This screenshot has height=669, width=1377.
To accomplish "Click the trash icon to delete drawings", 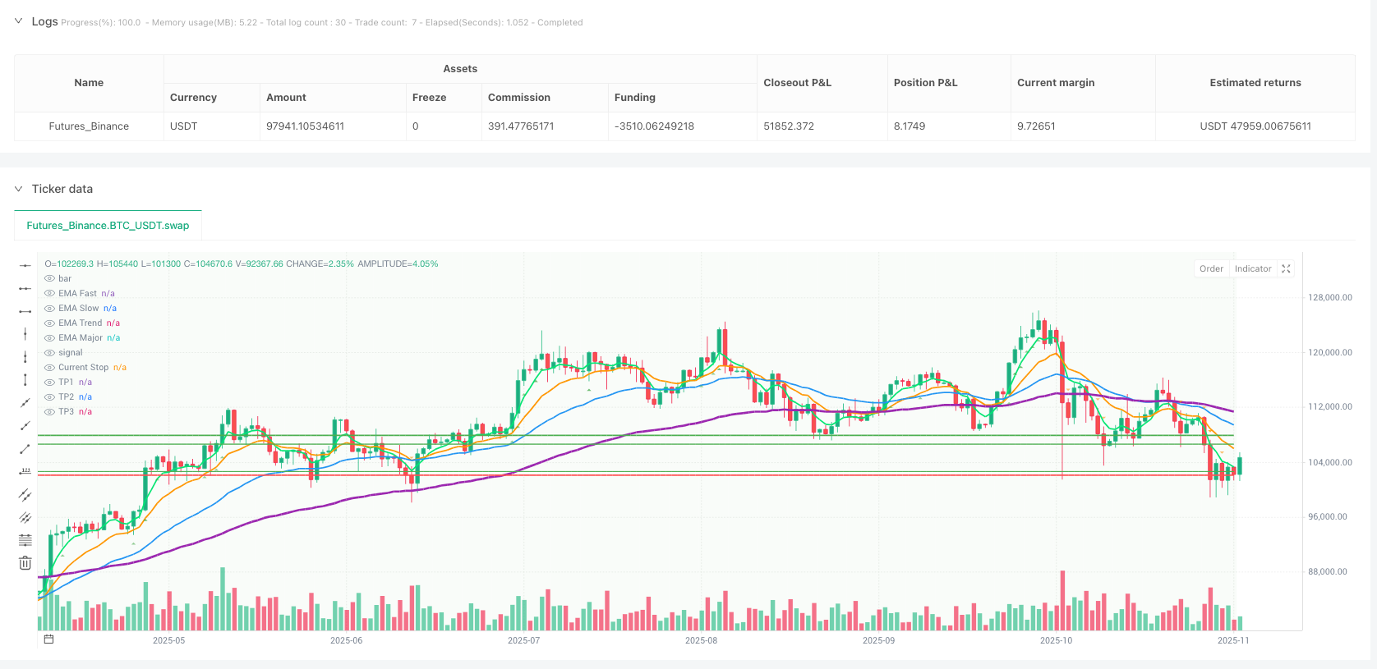I will (25, 563).
